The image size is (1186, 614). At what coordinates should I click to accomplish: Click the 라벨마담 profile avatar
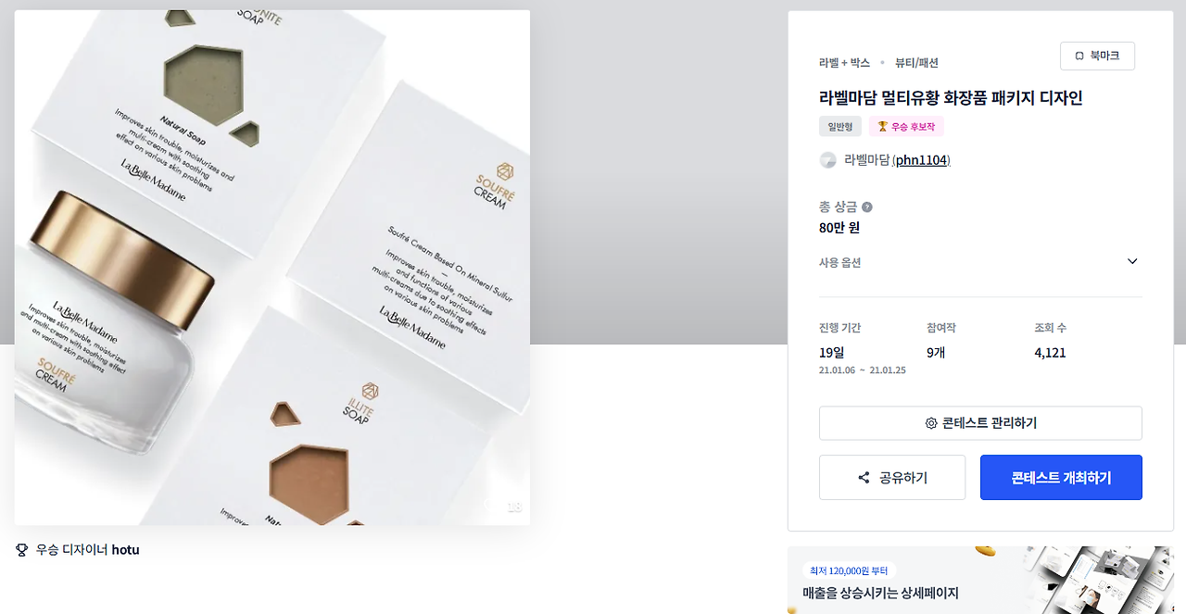pyautogui.click(x=827, y=160)
